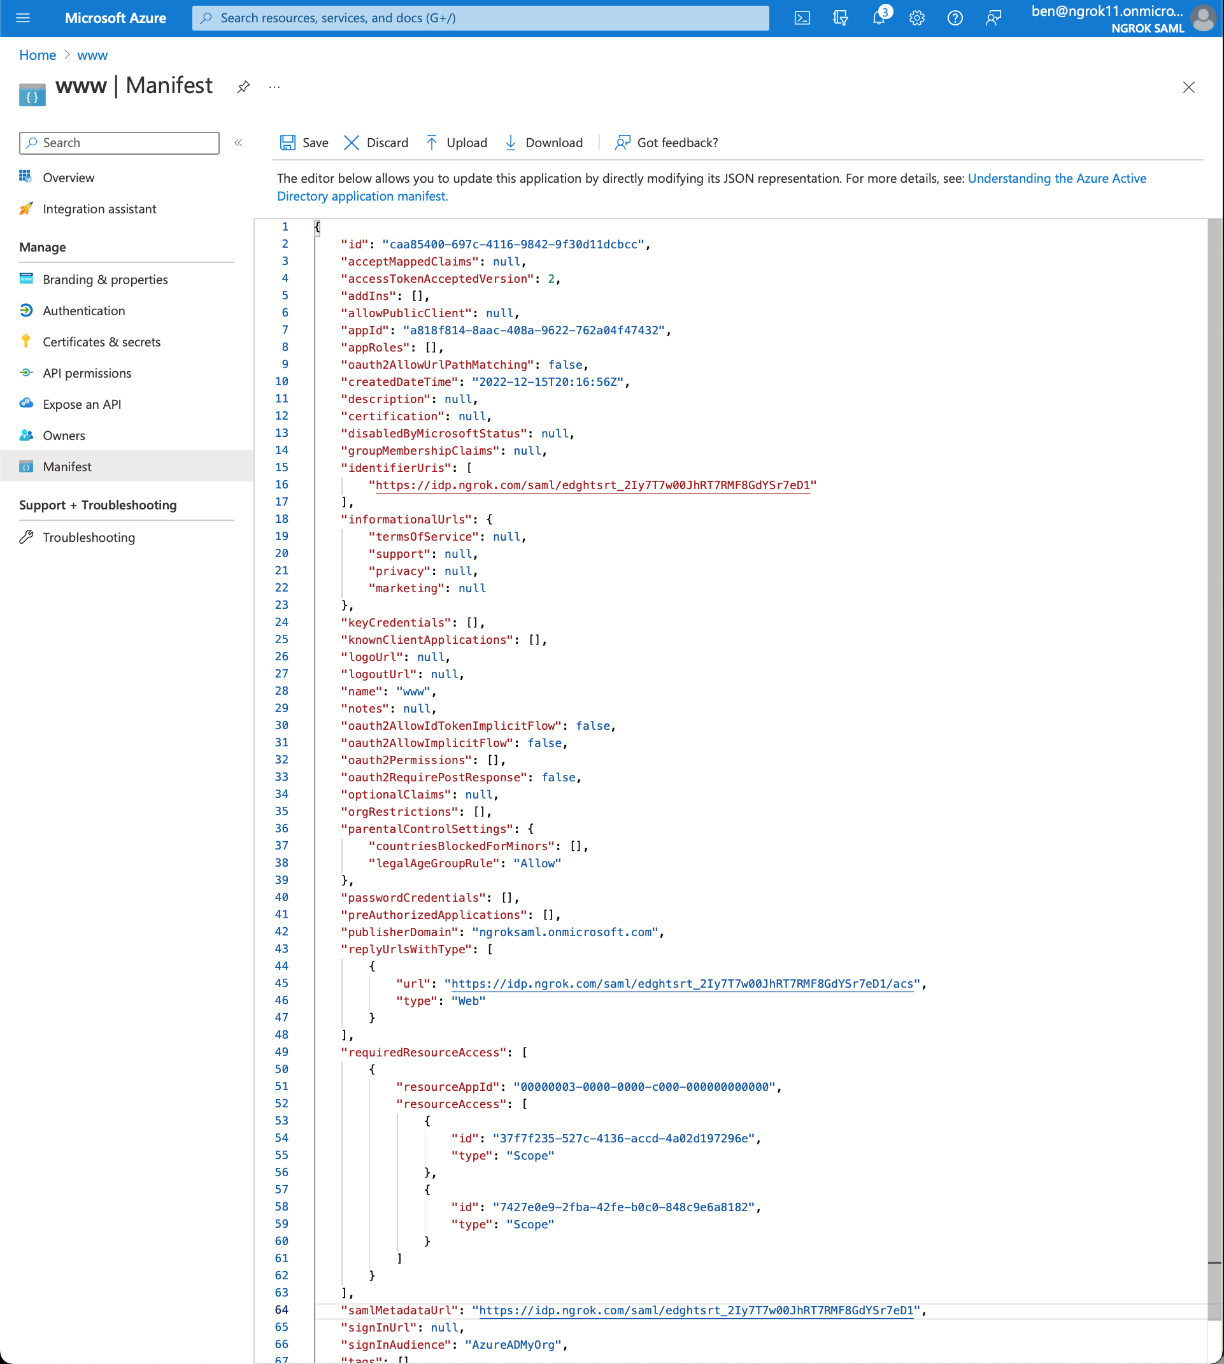
Task: Open the ellipsis more options menu
Action: (x=274, y=87)
